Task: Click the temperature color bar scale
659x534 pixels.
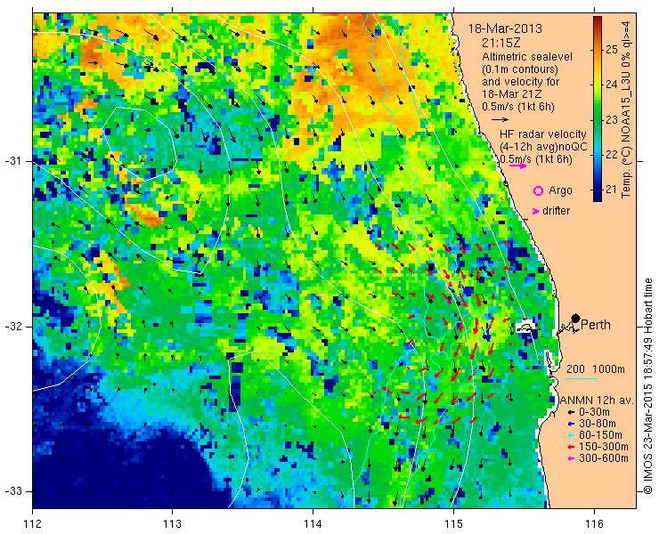Action: [598, 109]
